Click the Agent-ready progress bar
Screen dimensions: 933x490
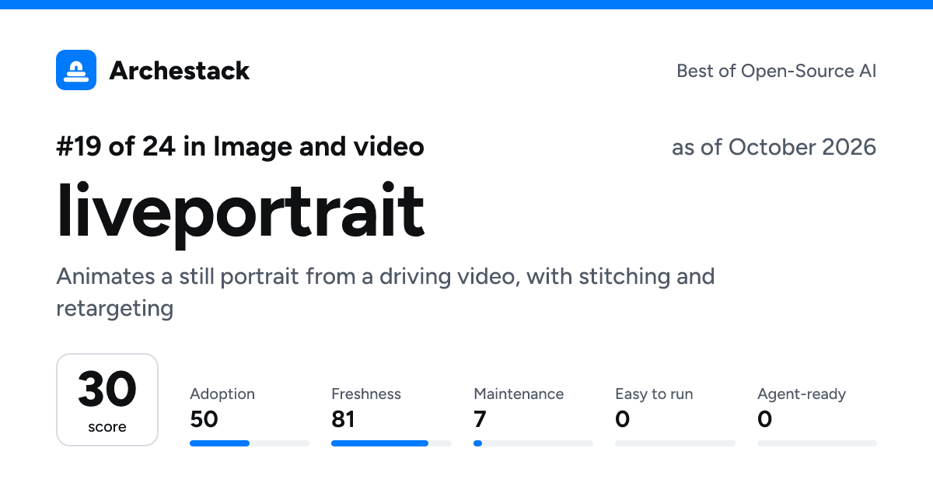[x=817, y=443]
